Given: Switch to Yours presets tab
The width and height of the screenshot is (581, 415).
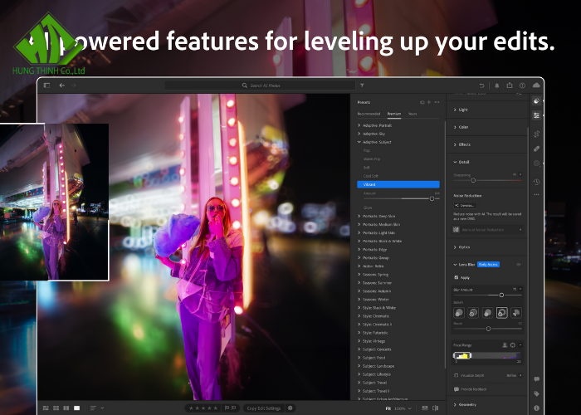Looking at the screenshot, I should pos(413,114).
